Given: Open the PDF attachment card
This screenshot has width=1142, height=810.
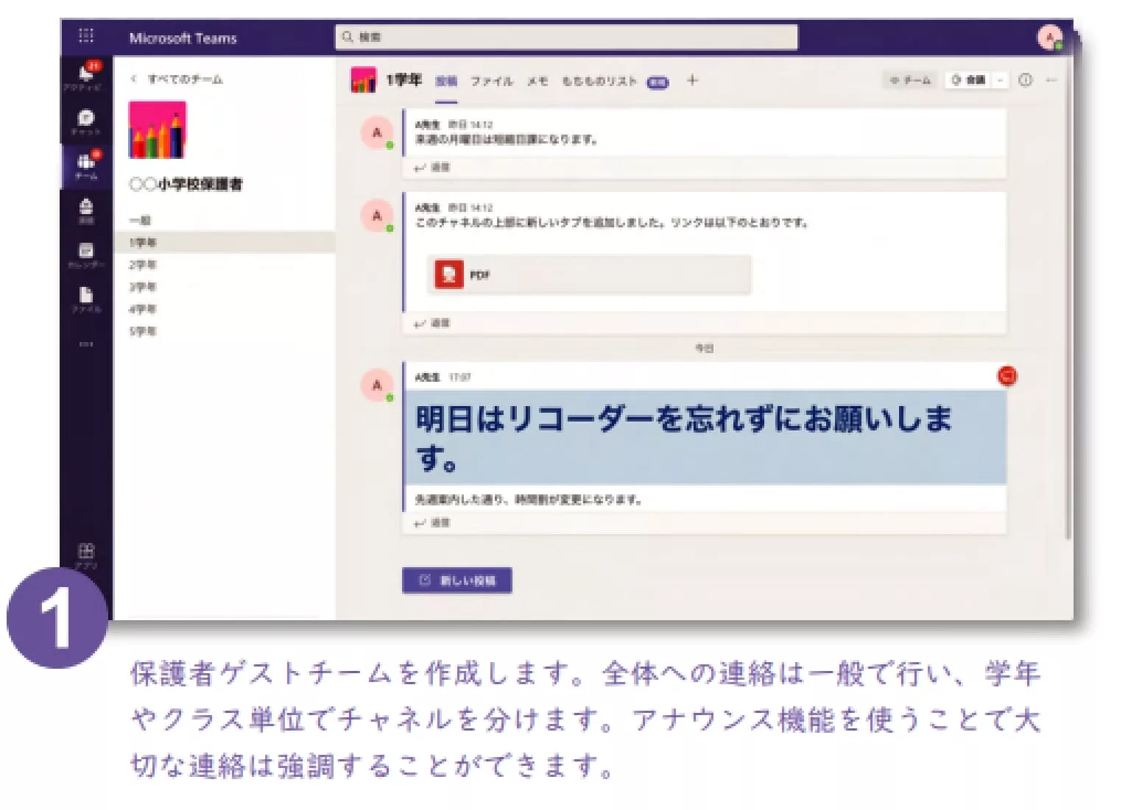Looking at the screenshot, I should pyautogui.click(x=589, y=274).
